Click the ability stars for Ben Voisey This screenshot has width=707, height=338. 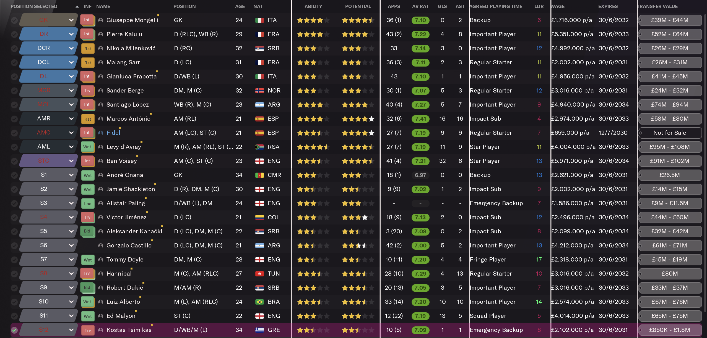pyautogui.click(x=313, y=161)
